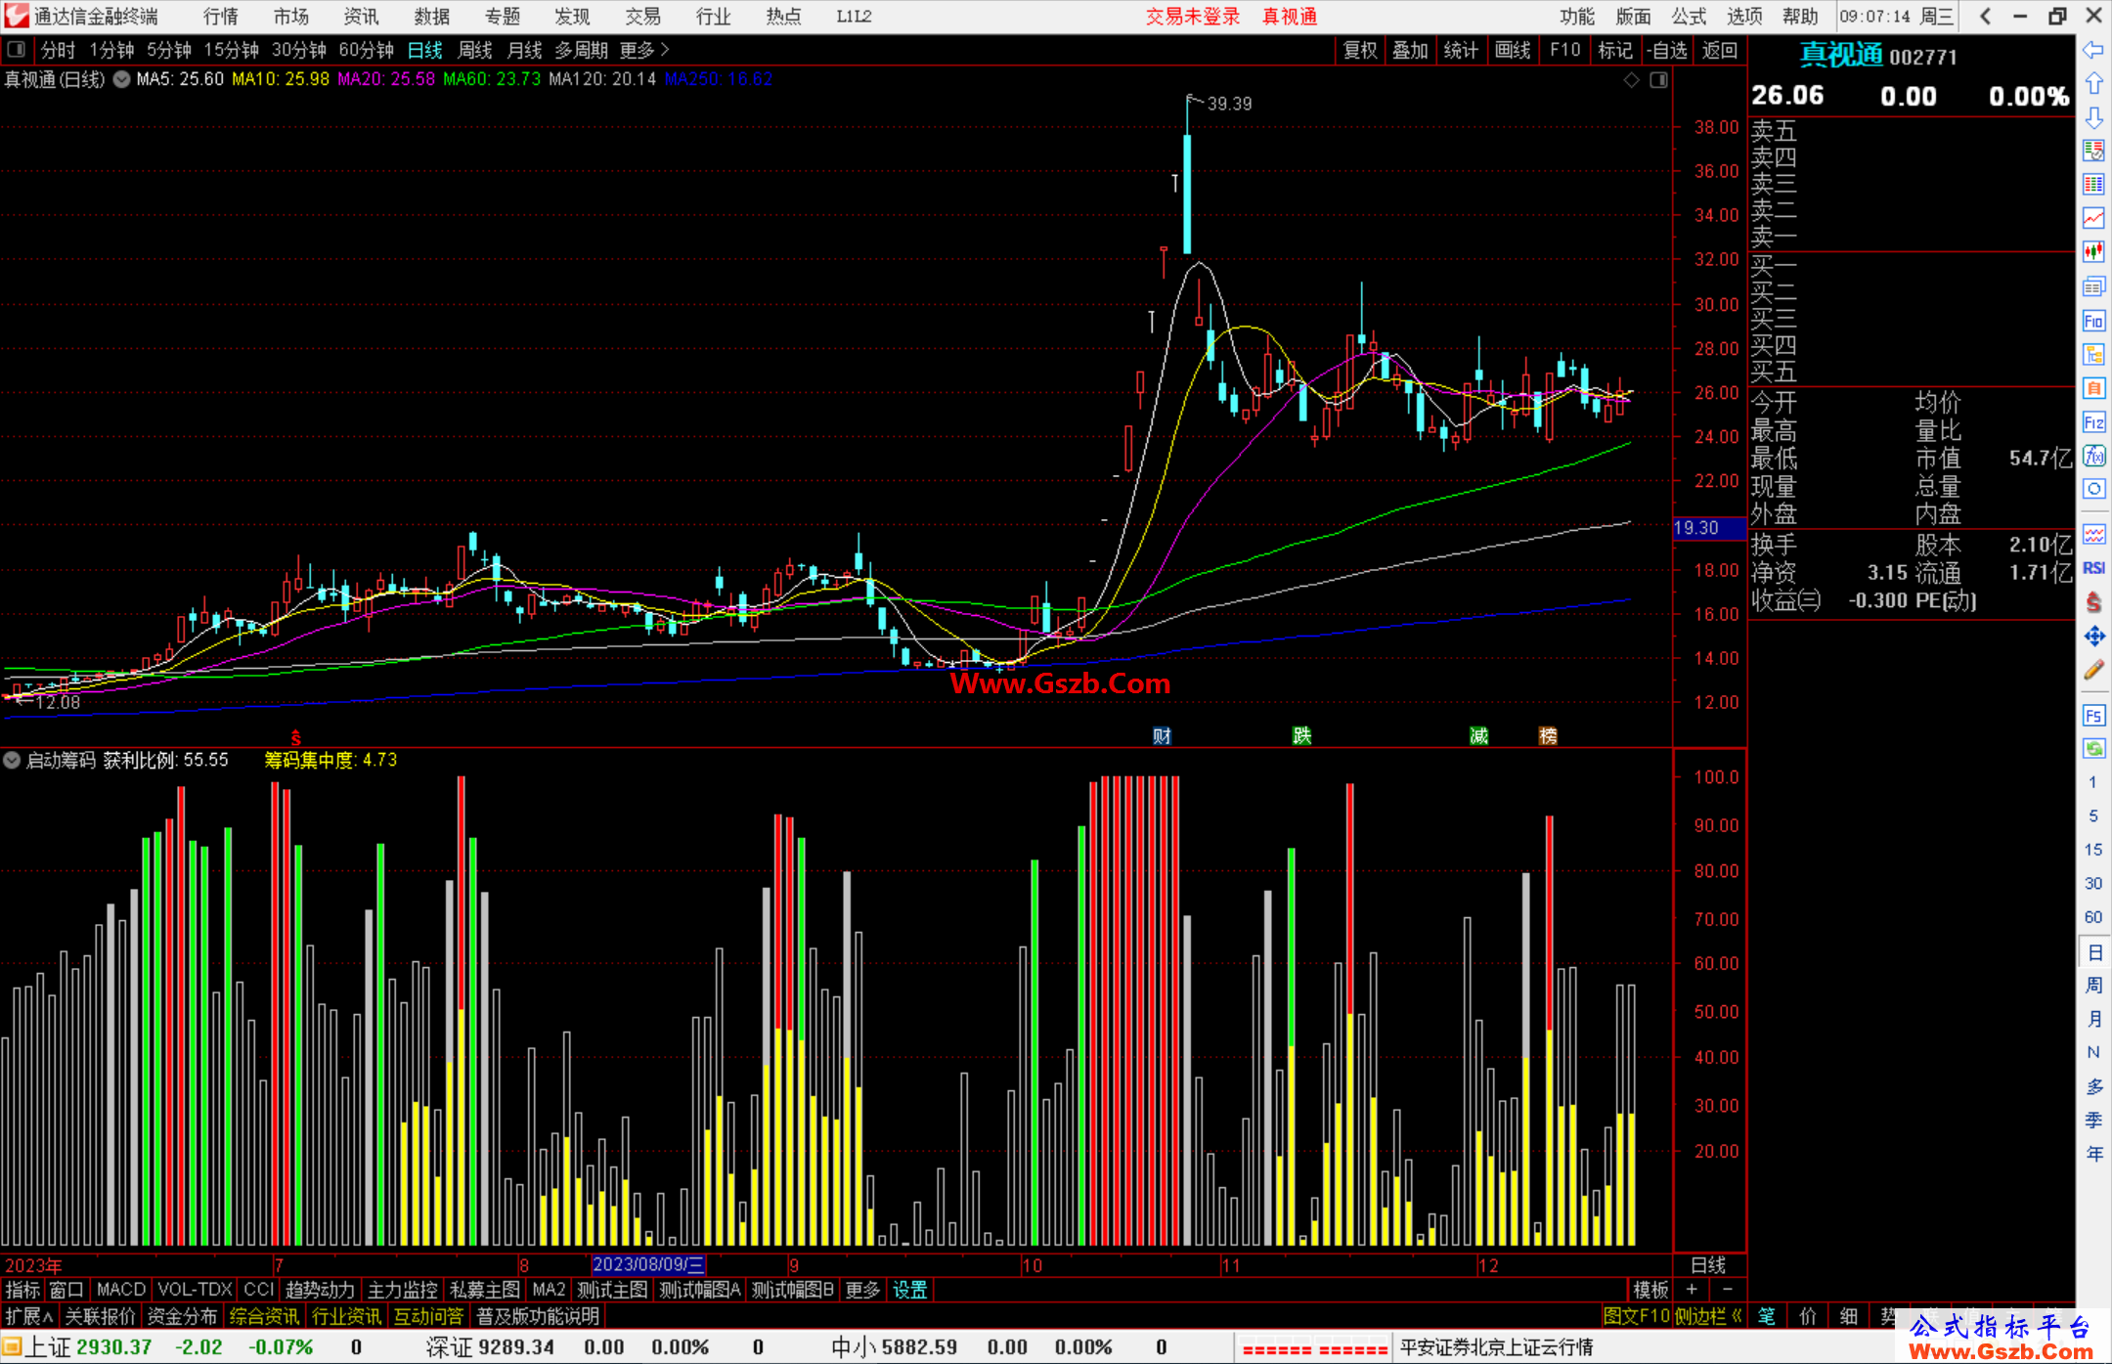
Task: Toggle the MA indicator circle beside 真视通(日线)
Action: (x=121, y=79)
